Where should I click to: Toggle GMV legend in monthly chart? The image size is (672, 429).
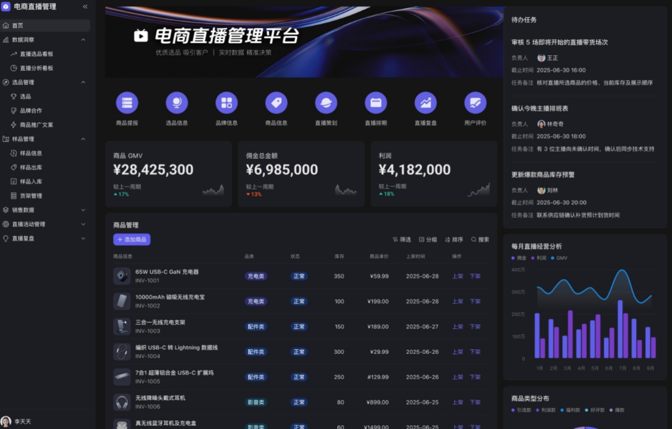click(559, 258)
